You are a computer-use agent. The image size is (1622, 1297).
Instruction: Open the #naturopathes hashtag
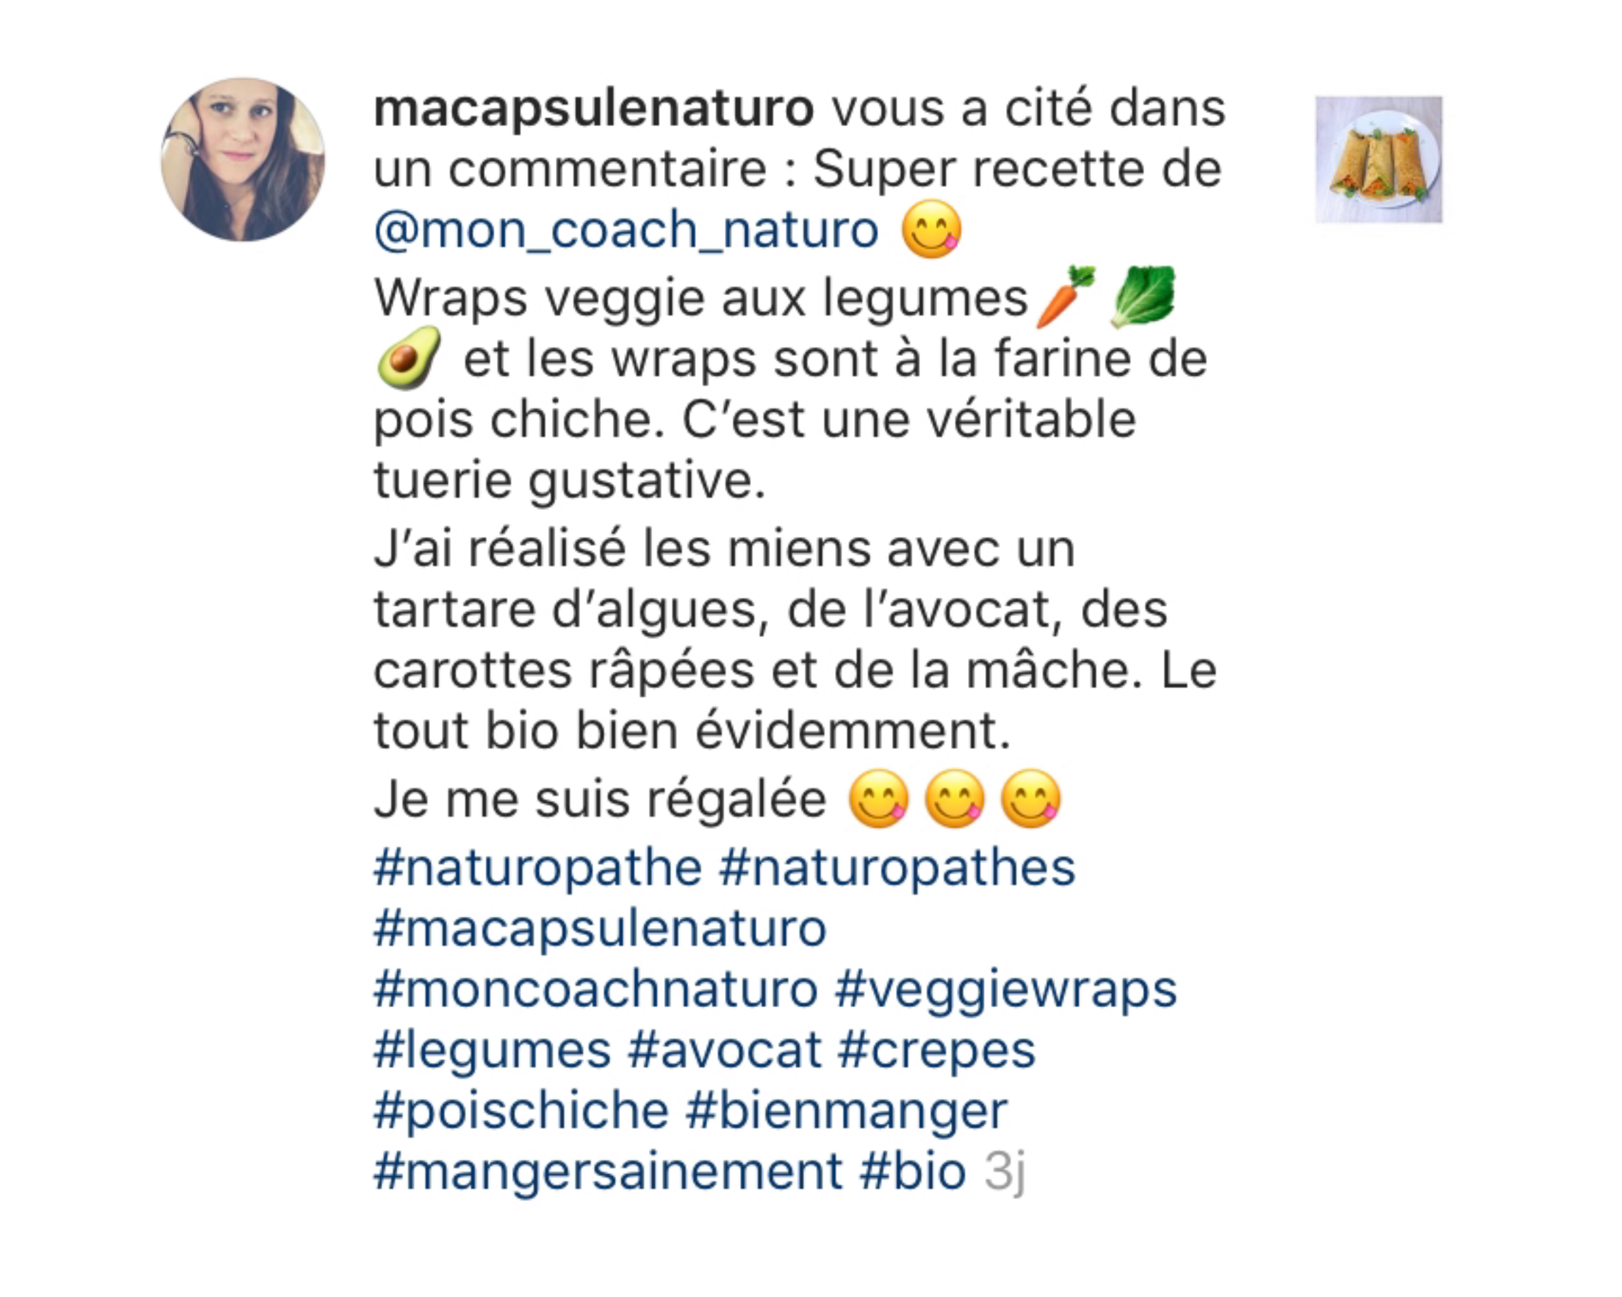897,868
